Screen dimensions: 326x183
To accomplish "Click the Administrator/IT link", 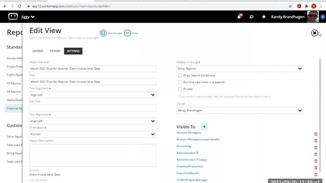I will tap(187, 153).
